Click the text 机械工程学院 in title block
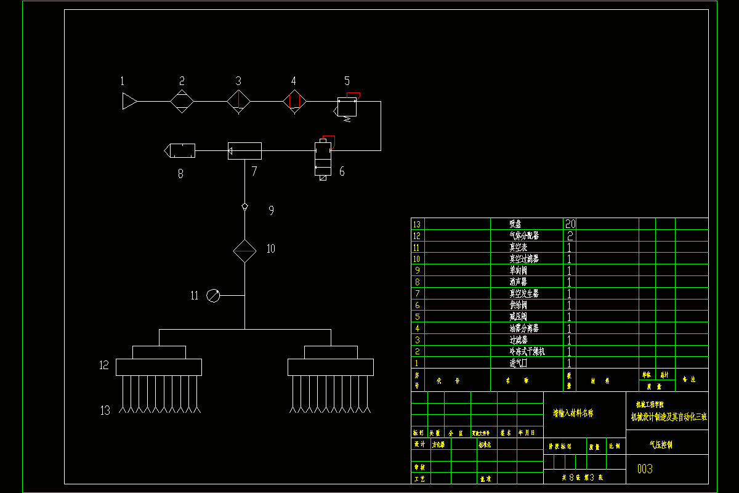Image resolution: width=739 pixels, height=493 pixels. point(650,405)
